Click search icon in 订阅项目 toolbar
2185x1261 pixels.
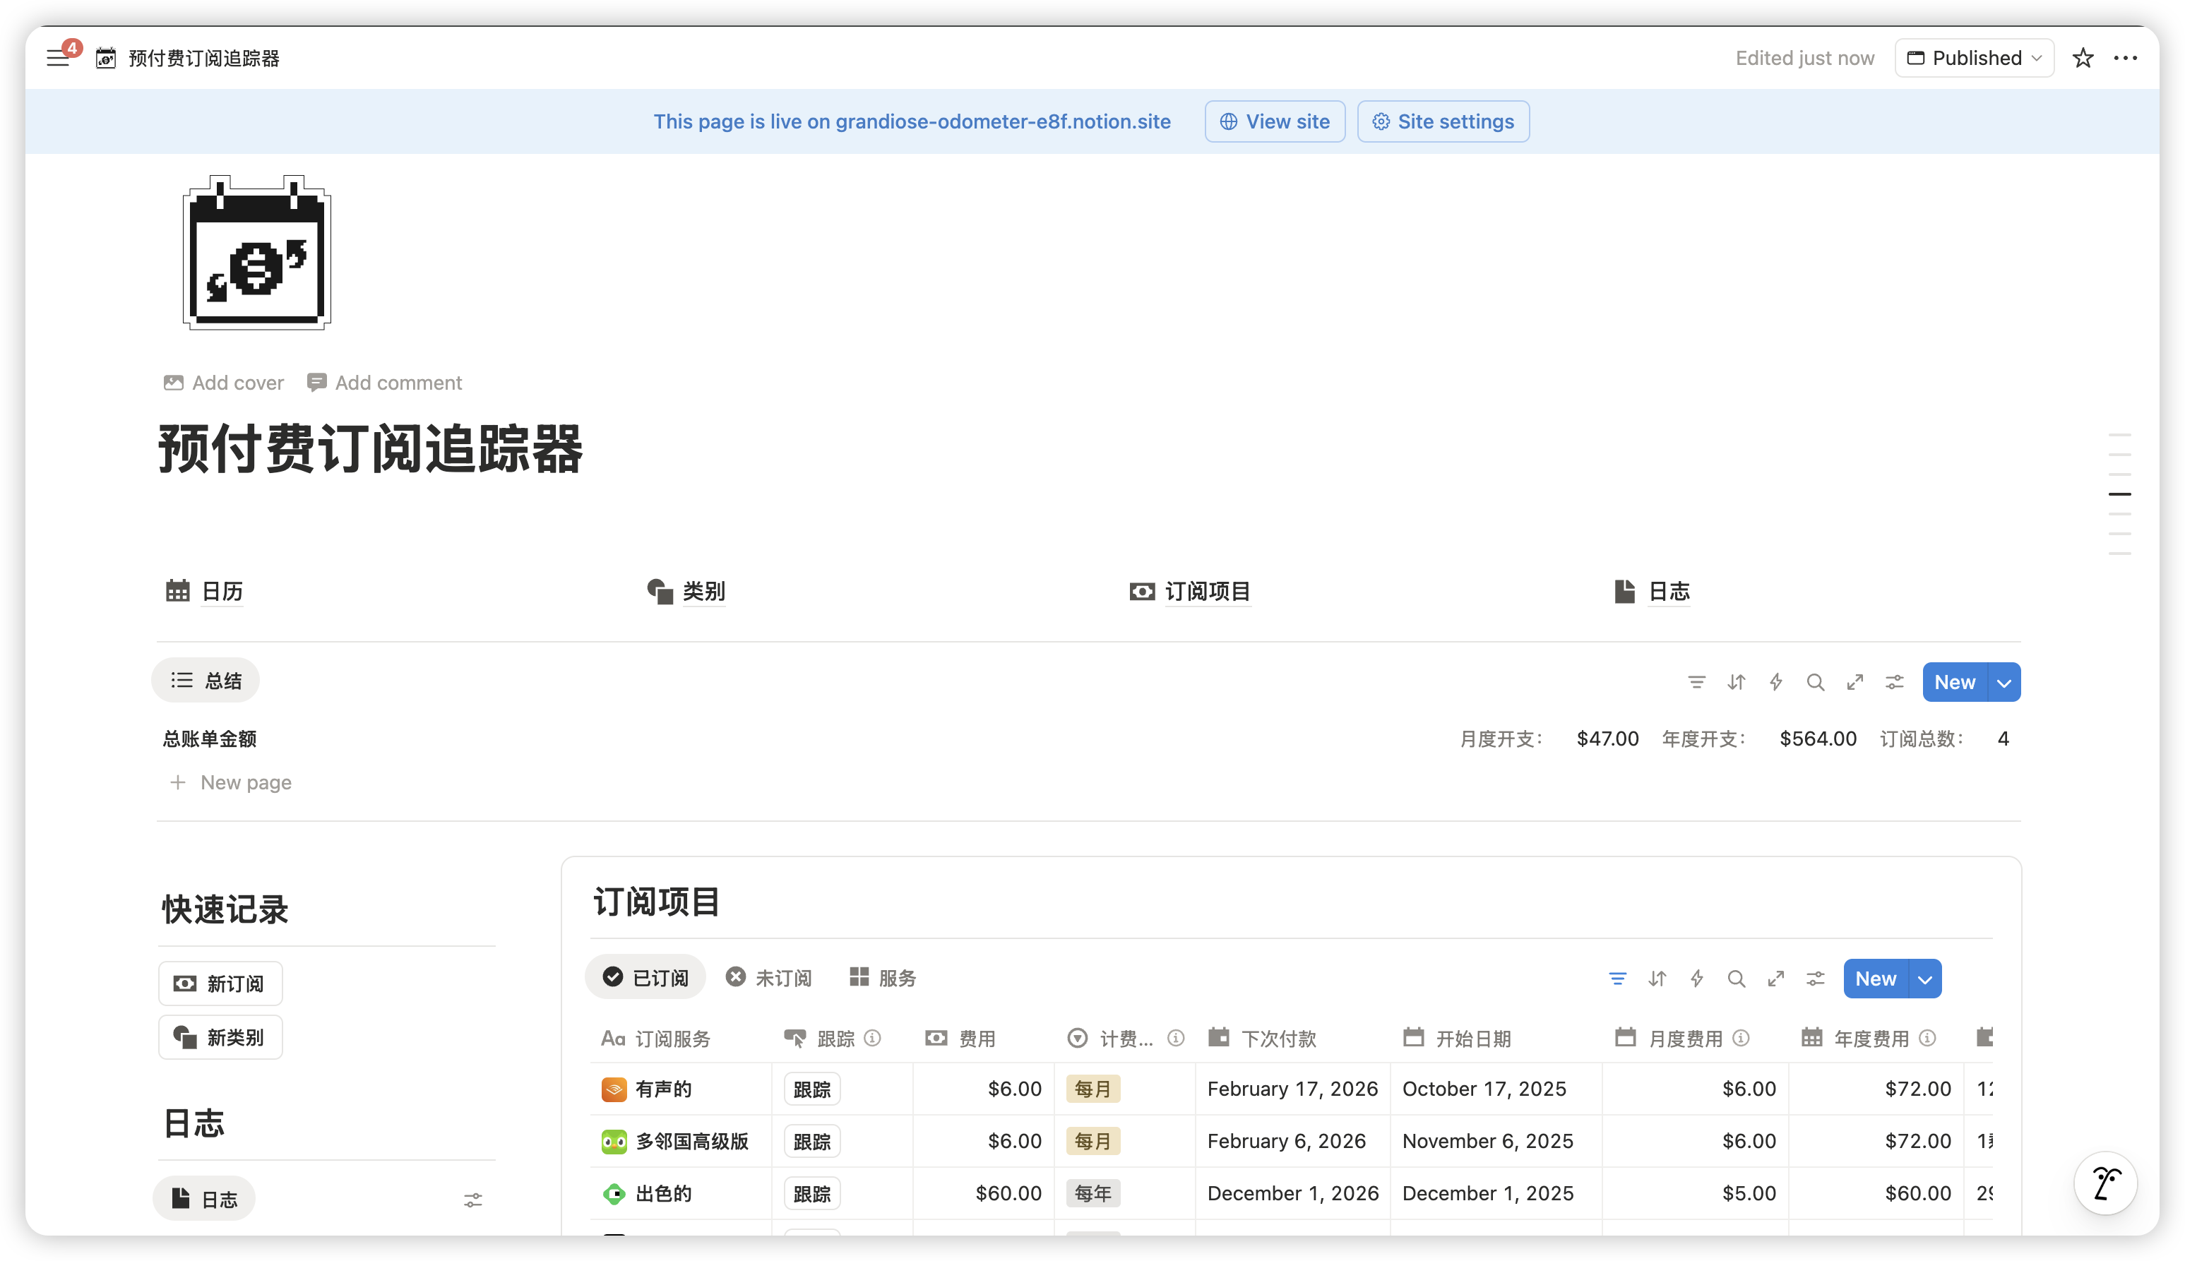coord(1736,979)
